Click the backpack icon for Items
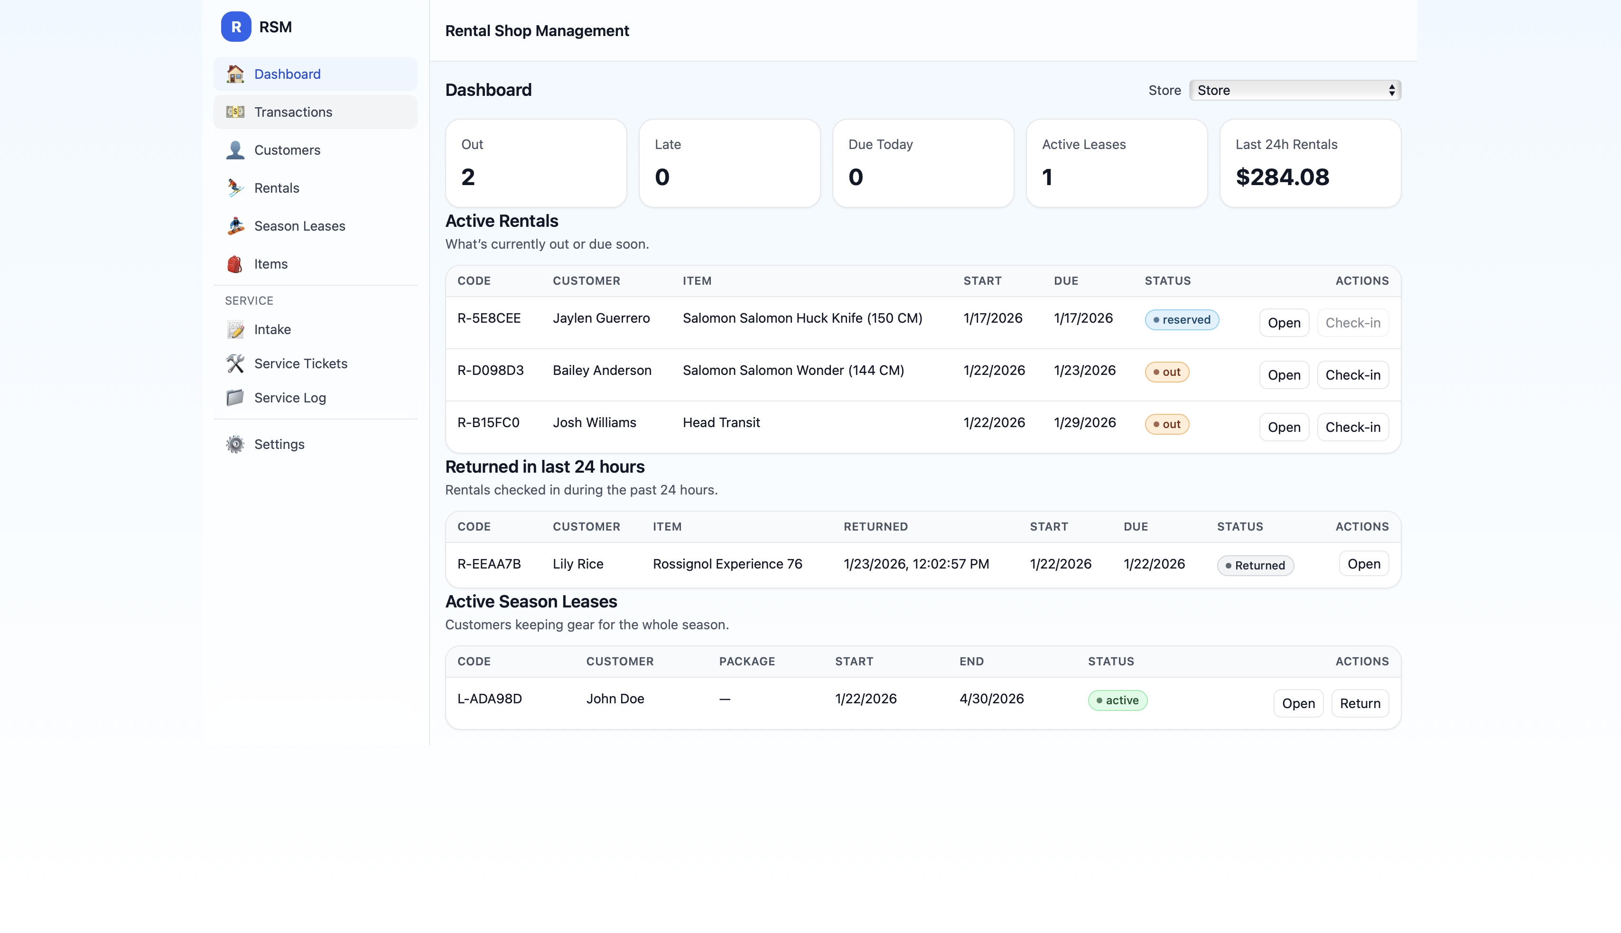Viewport: 1621px width, 933px height. click(235, 263)
